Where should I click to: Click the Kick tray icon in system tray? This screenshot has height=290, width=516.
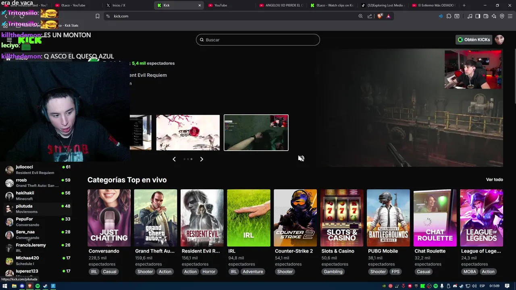tap(422, 286)
